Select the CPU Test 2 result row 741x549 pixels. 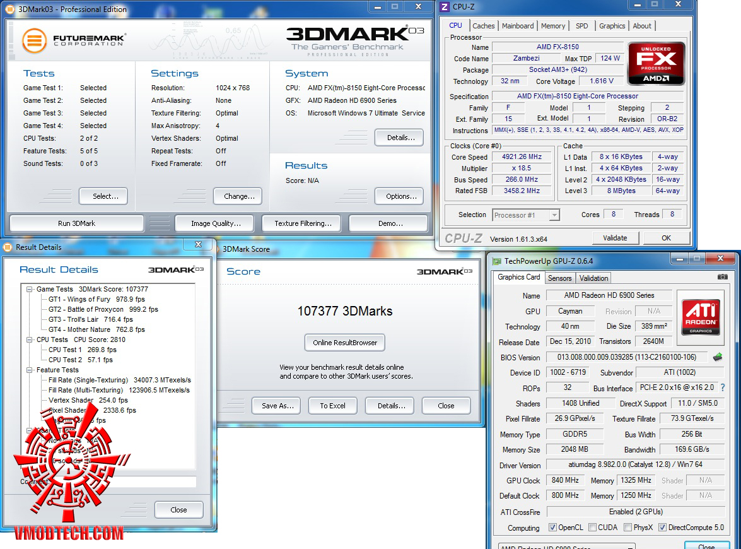coord(80,360)
